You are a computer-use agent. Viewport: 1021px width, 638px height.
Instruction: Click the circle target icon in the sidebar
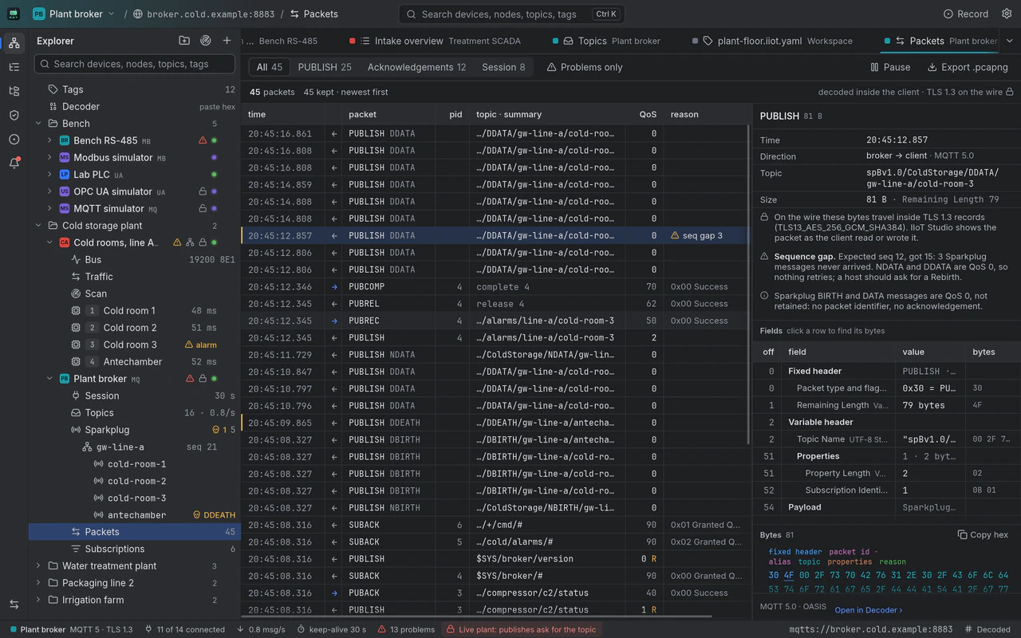coord(14,139)
